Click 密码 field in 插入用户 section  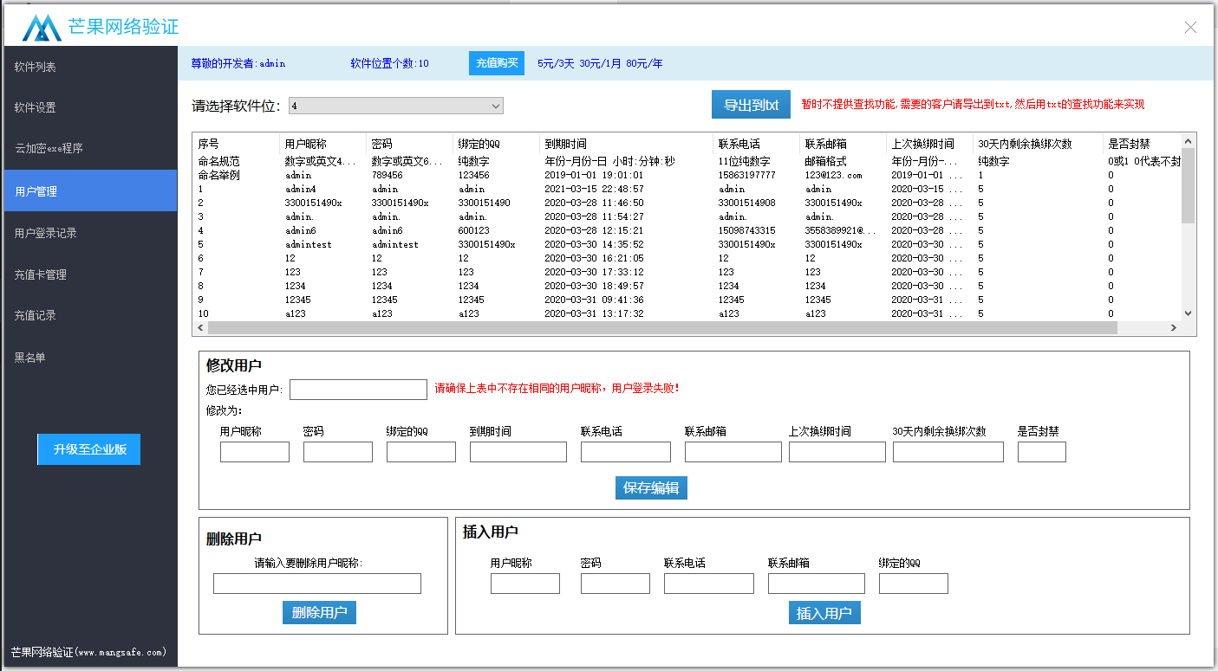pos(616,584)
